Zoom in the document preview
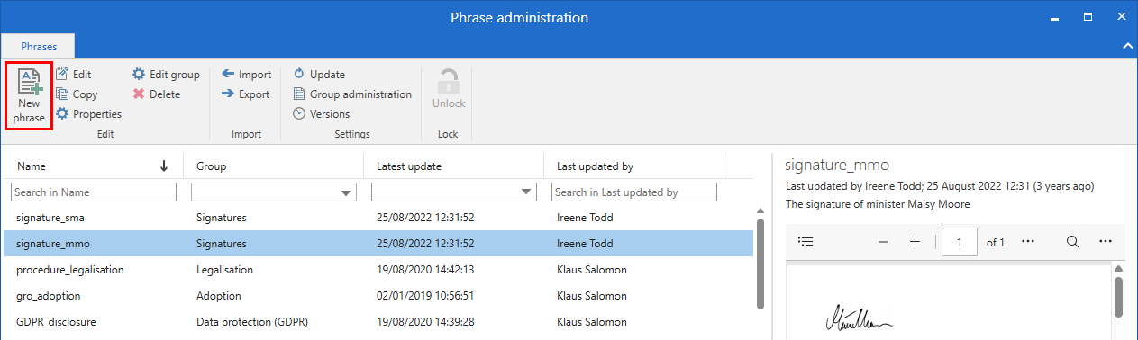 915,242
